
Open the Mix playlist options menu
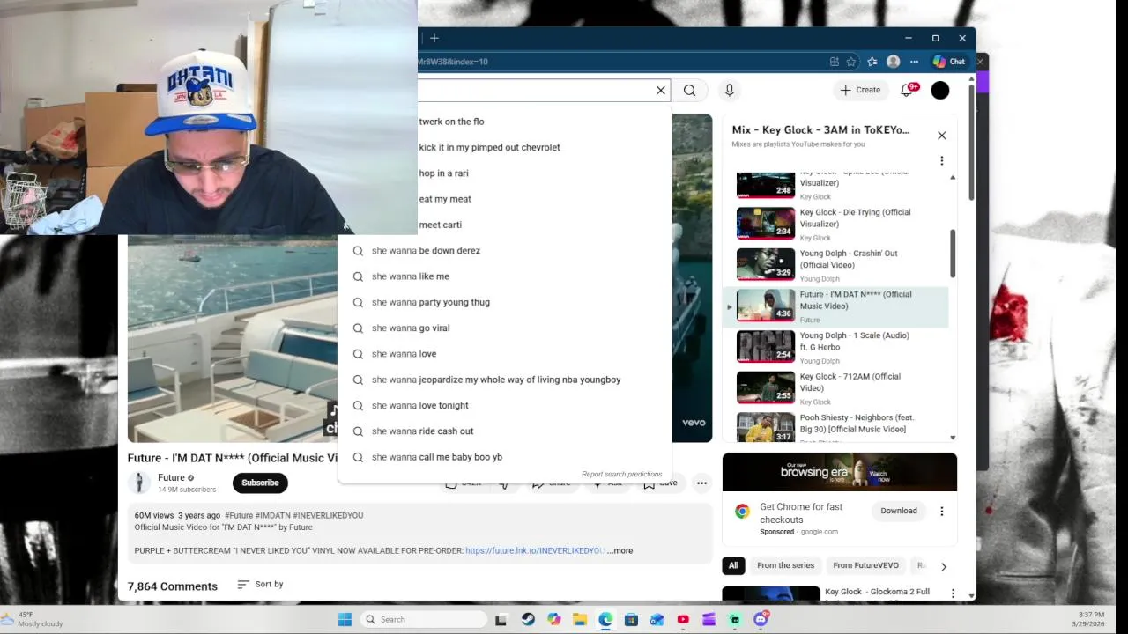[x=942, y=161]
